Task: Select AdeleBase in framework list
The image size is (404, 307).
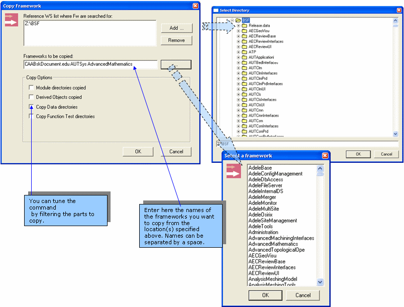Action: point(260,168)
